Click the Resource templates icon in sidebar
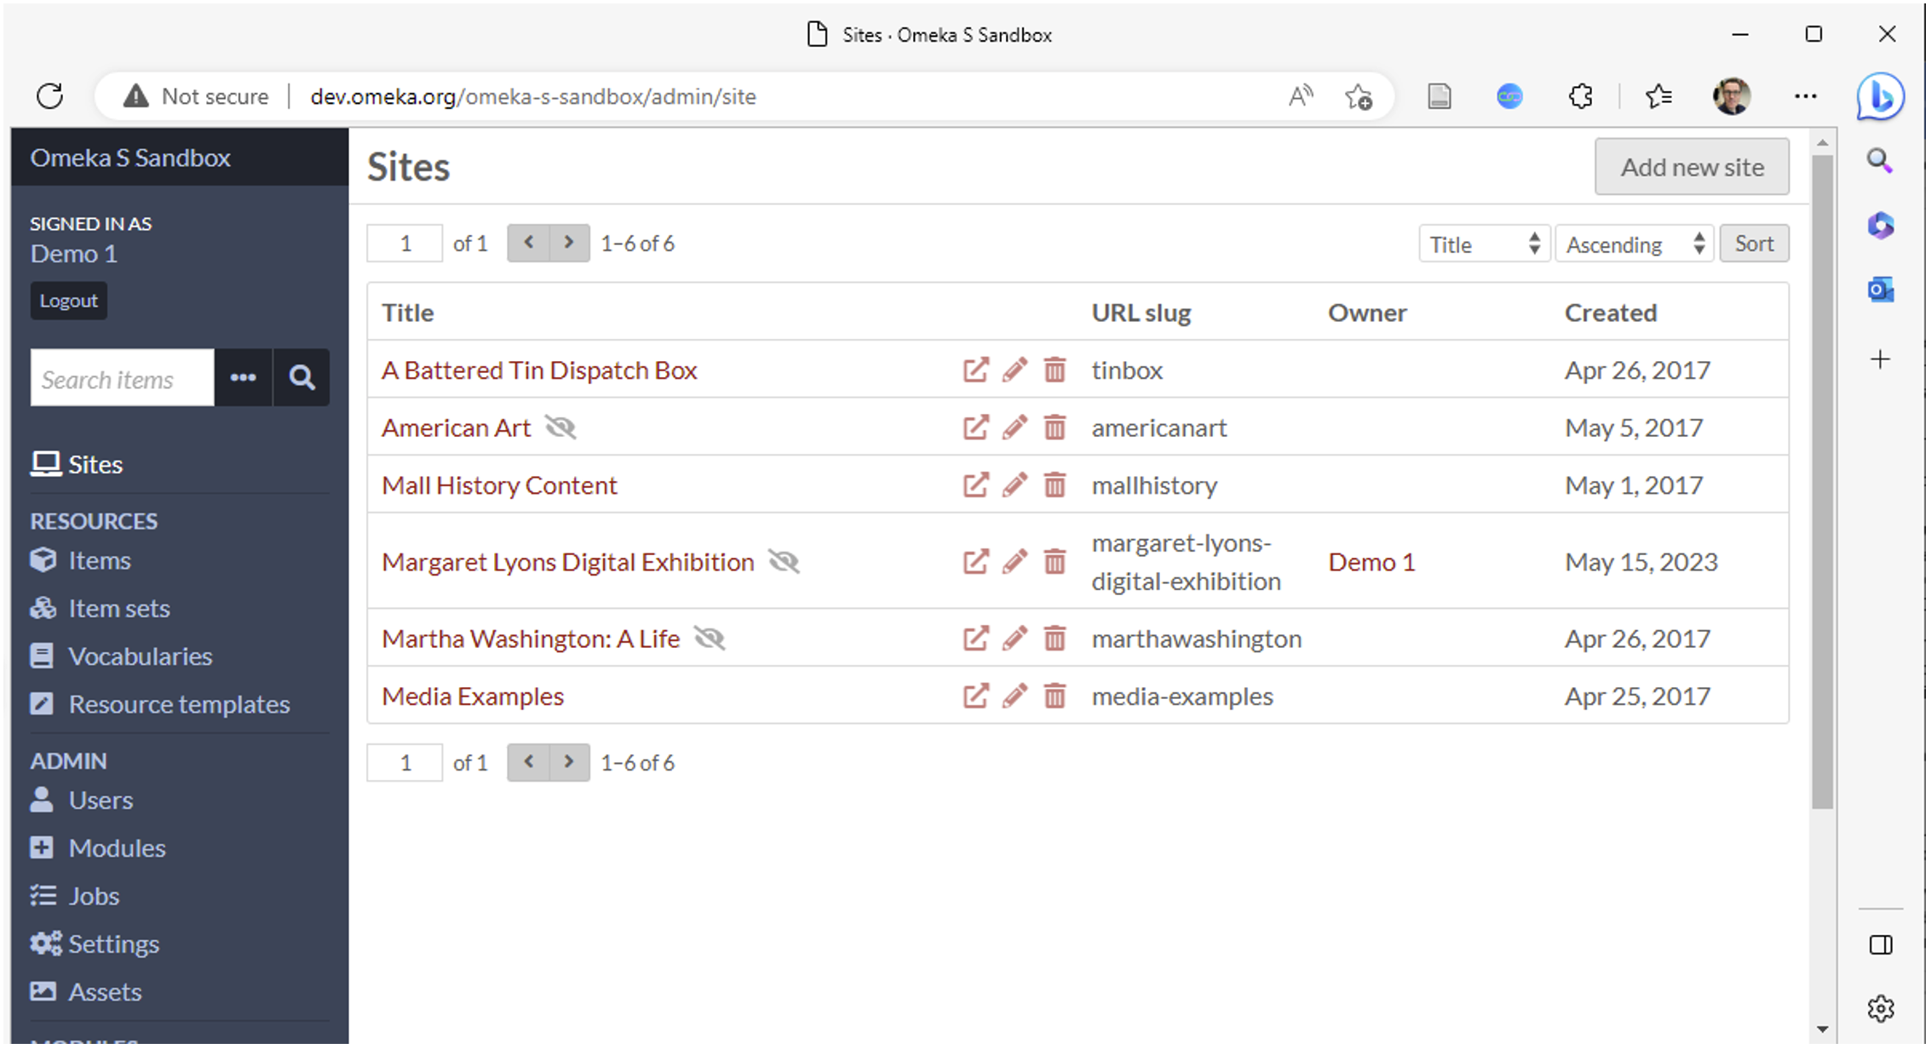Viewport: 1931px width, 1049px height. 43,704
